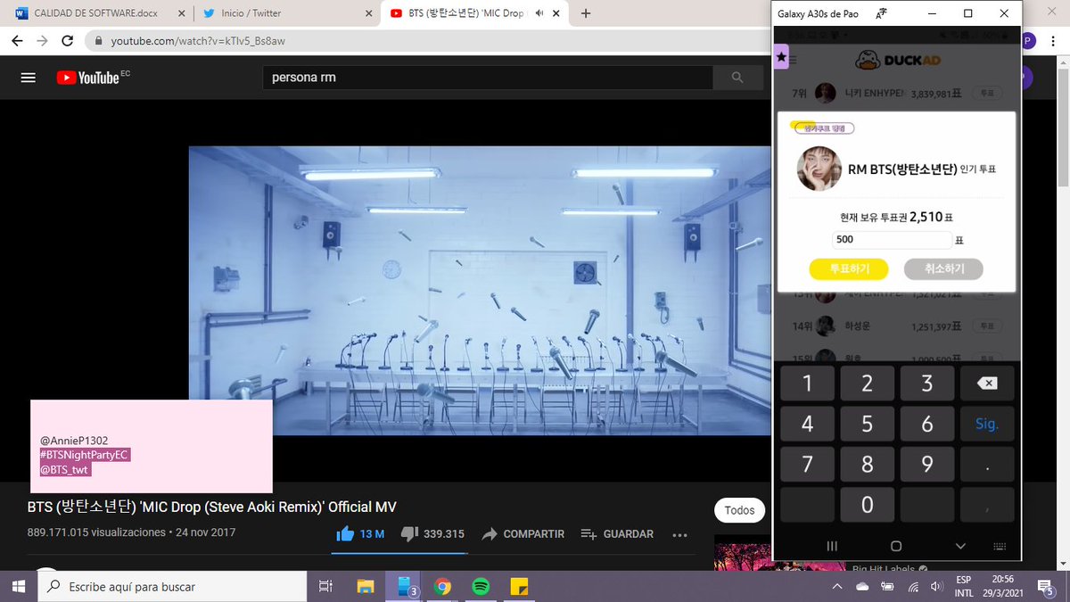1070x602 pixels.
Task: Open the taskbar clock showing 20:56
Action: pos(1003,586)
